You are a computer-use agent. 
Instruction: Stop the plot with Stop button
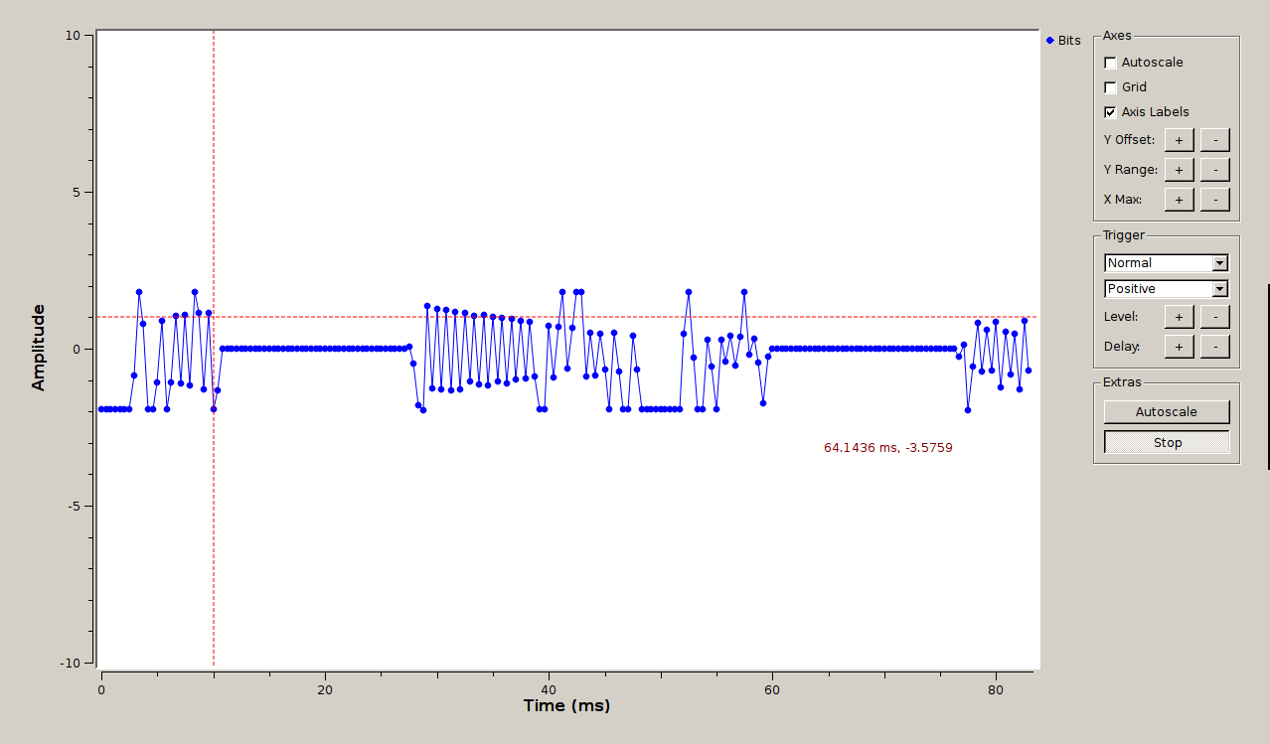[x=1167, y=443]
